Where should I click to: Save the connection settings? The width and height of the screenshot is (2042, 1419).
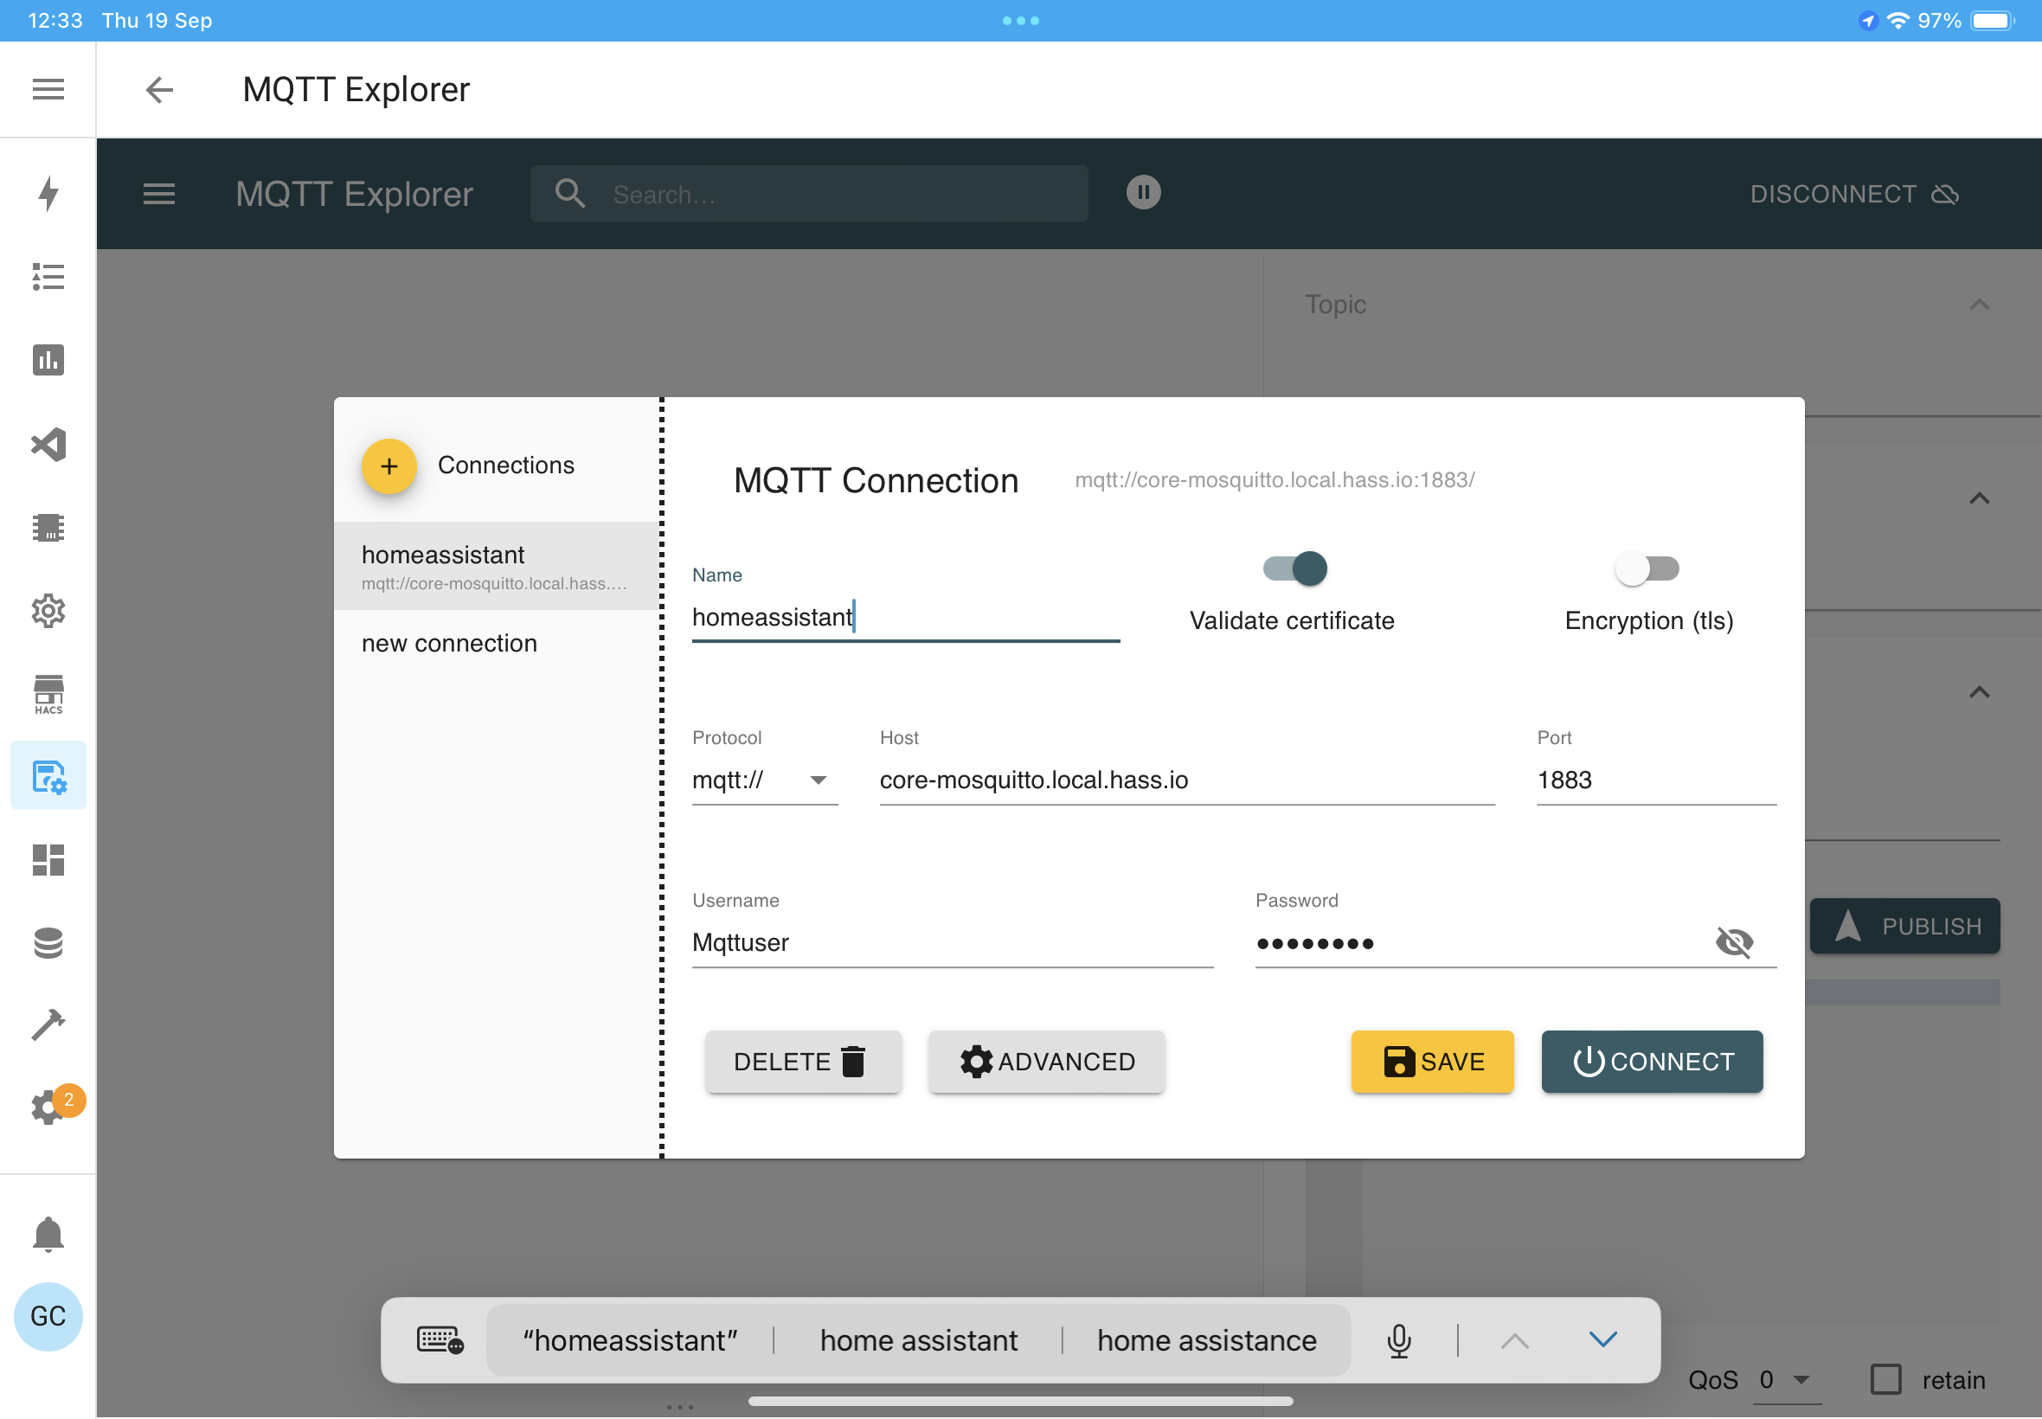click(1432, 1062)
